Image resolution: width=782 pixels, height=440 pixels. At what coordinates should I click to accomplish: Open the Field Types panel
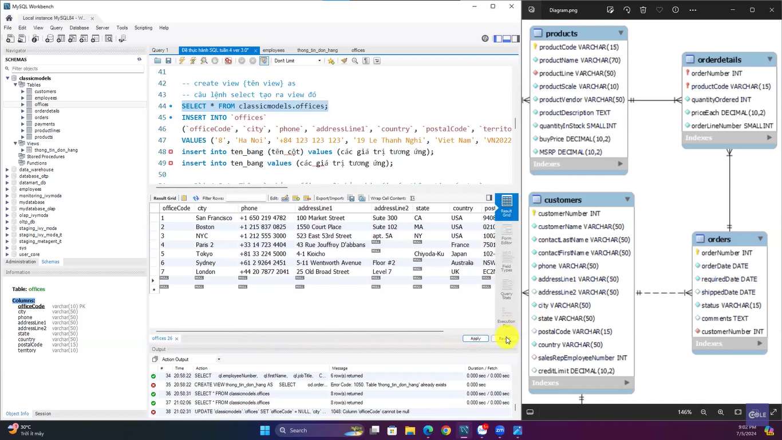(x=507, y=261)
